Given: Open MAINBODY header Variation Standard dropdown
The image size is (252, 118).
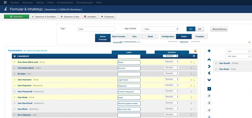Looking at the screenshot, I should click(x=170, y=56).
